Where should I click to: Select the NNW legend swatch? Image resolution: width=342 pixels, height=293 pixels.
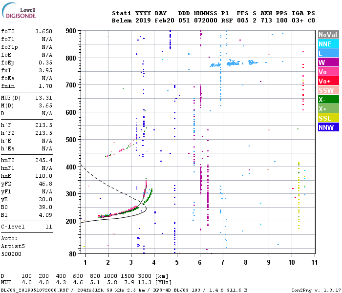[328, 127]
